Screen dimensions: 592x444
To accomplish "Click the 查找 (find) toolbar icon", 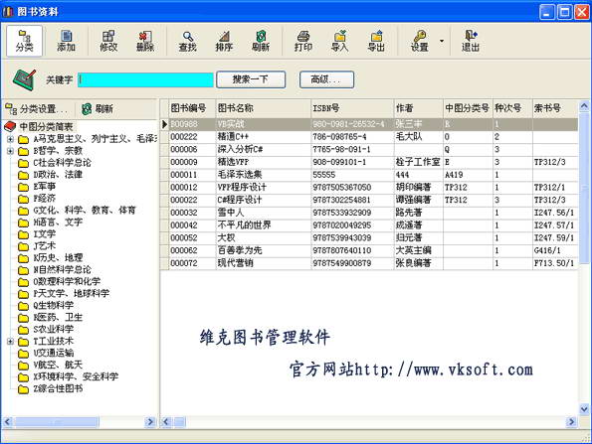I will (188, 41).
